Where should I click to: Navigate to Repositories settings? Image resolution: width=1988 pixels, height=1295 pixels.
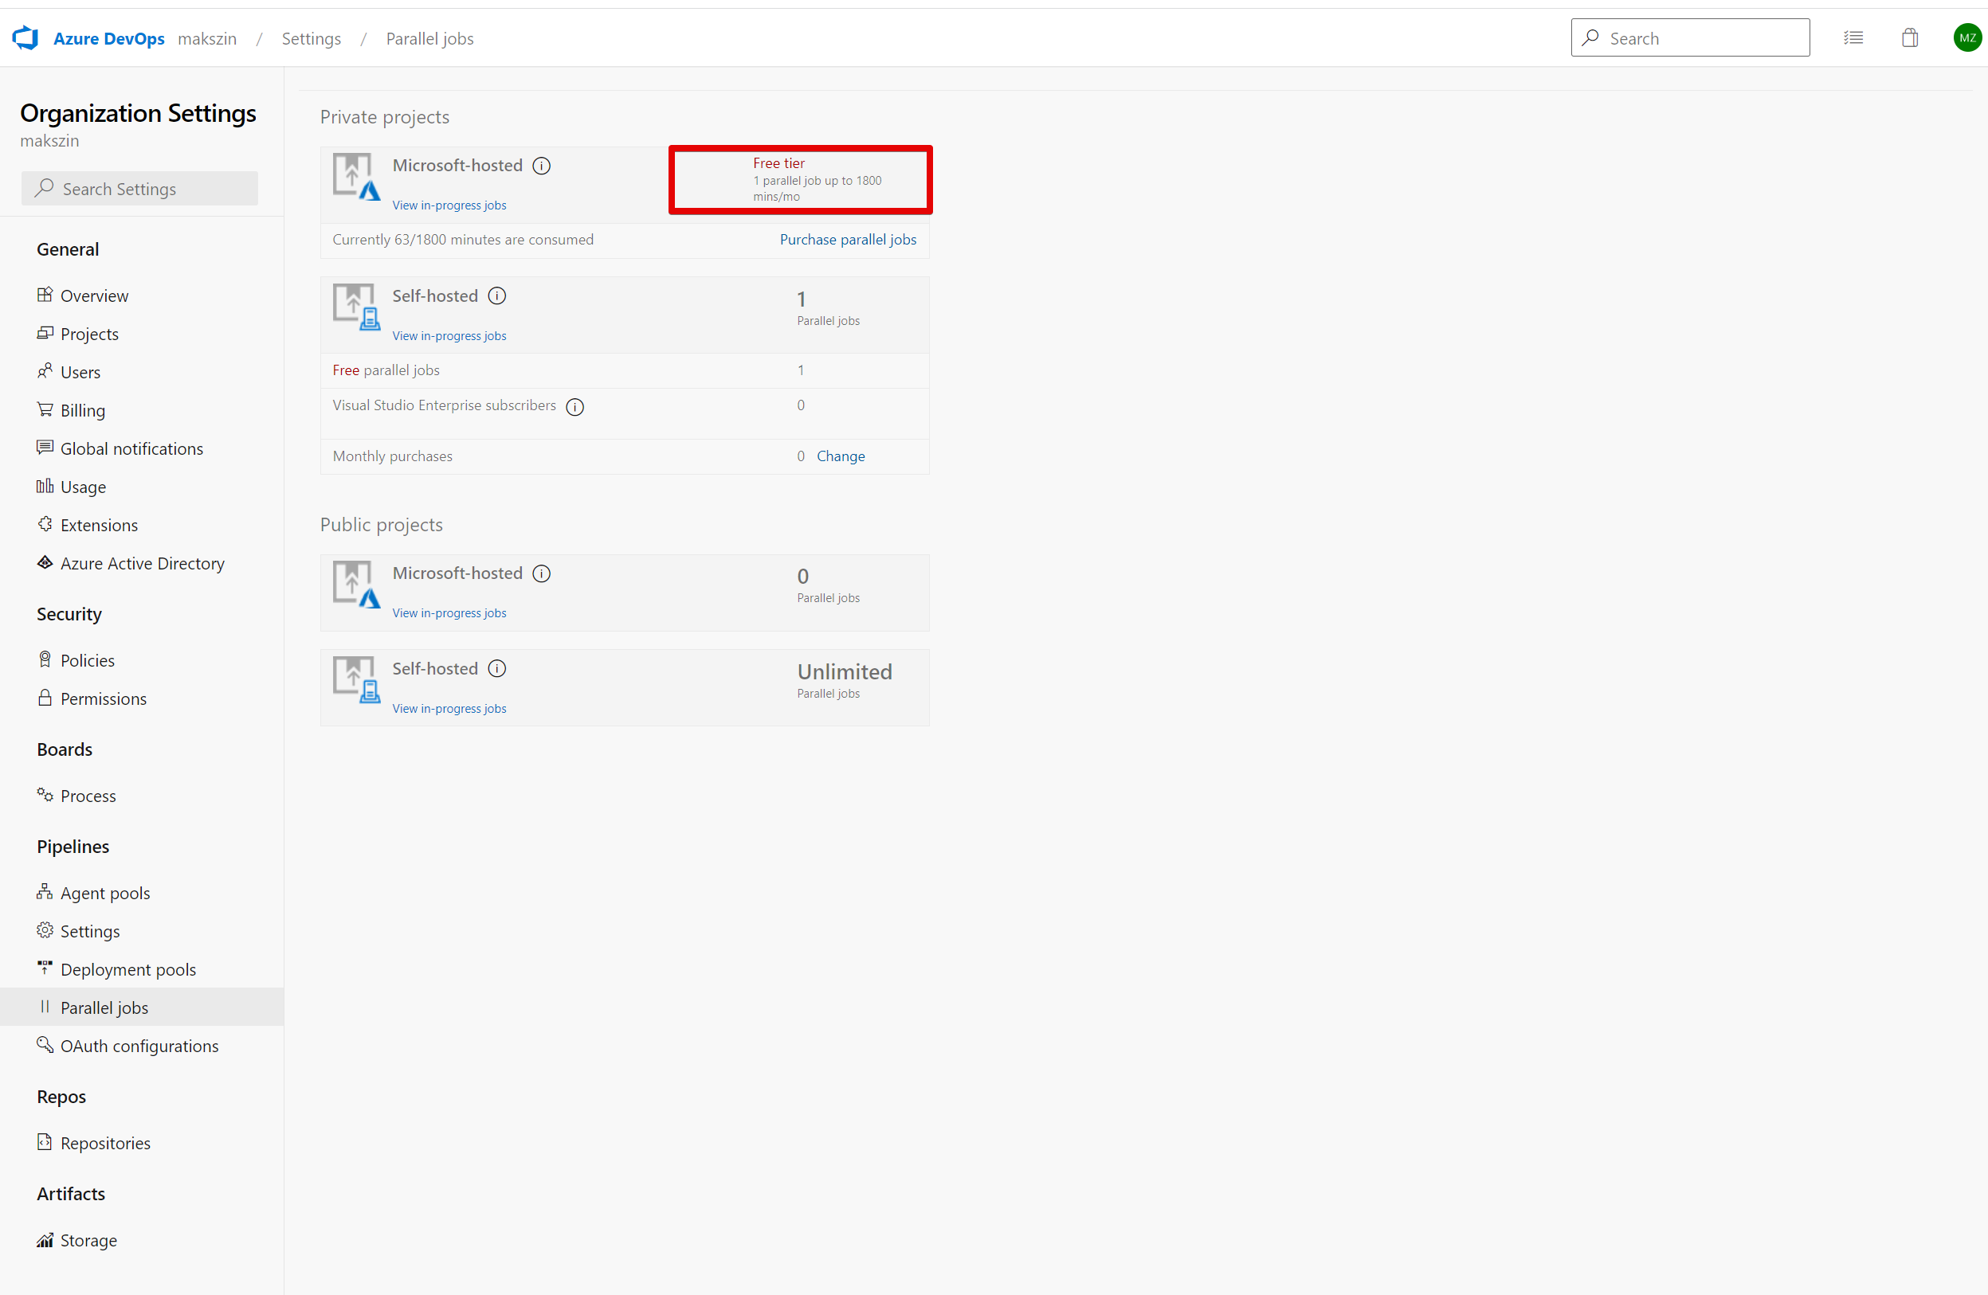click(x=105, y=1143)
